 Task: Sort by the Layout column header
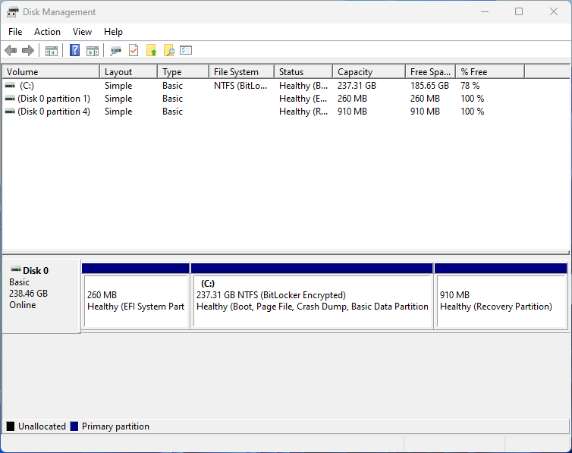(x=129, y=72)
